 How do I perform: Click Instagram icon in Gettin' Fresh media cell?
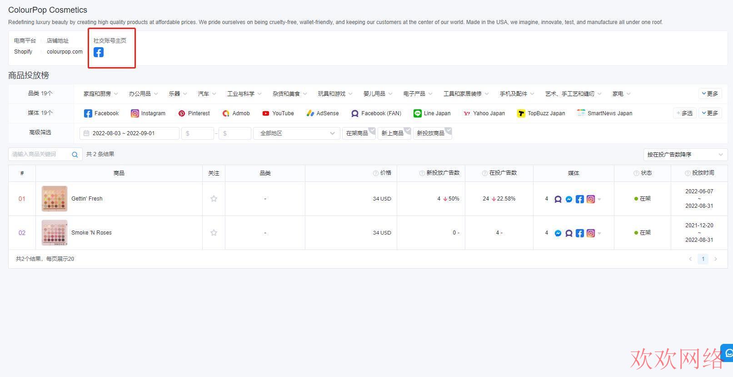591,199
